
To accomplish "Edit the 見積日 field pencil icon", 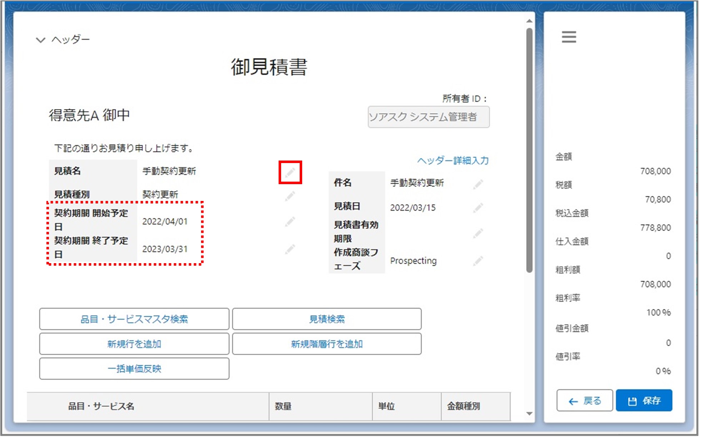I will tap(478, 208).
